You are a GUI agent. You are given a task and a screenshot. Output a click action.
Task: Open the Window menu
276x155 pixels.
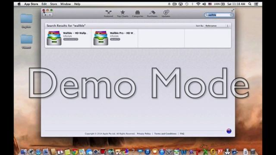[66, 4]
